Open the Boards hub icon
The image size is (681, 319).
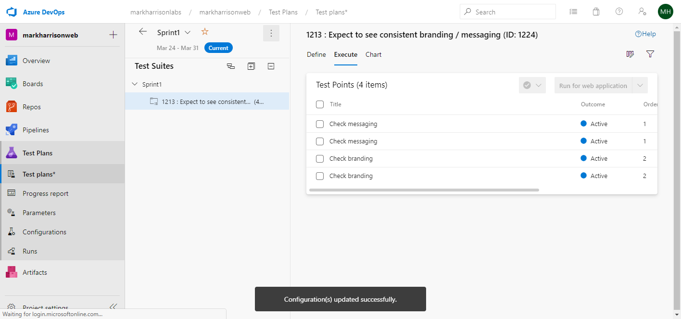pyautogui.click(x=12, y=84)
